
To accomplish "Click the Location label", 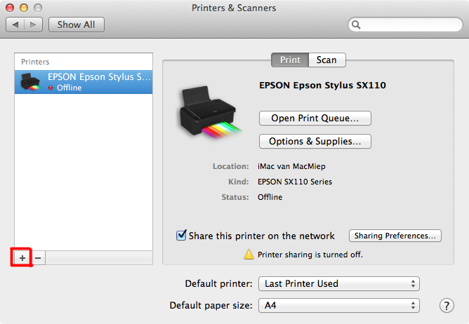I will tap(230, 166).
